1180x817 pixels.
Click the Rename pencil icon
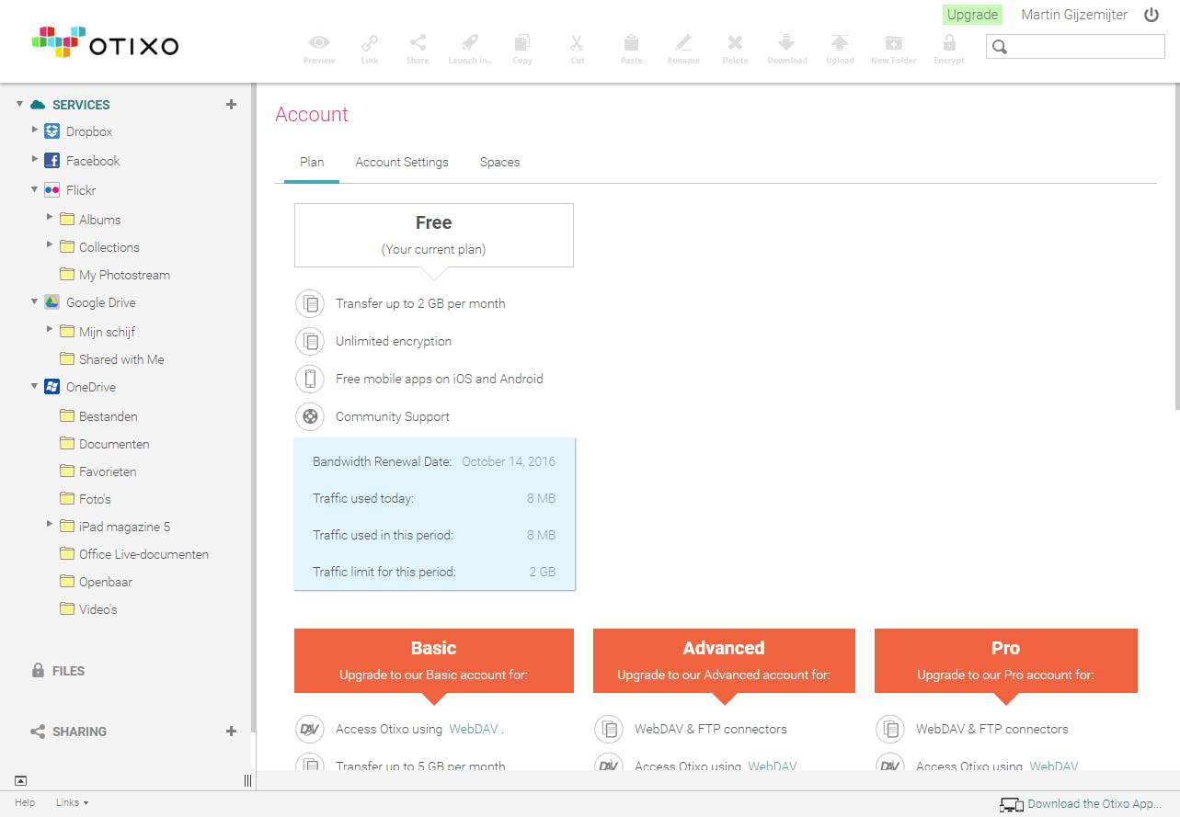pos(682,42)
